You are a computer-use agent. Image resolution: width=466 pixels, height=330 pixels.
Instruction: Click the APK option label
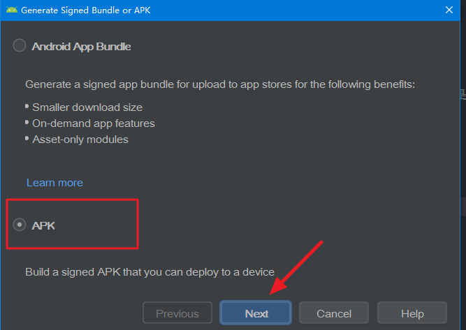click(x=43, y=226)
